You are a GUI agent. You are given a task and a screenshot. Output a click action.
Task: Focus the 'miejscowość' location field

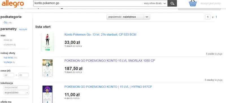point(16,87)
